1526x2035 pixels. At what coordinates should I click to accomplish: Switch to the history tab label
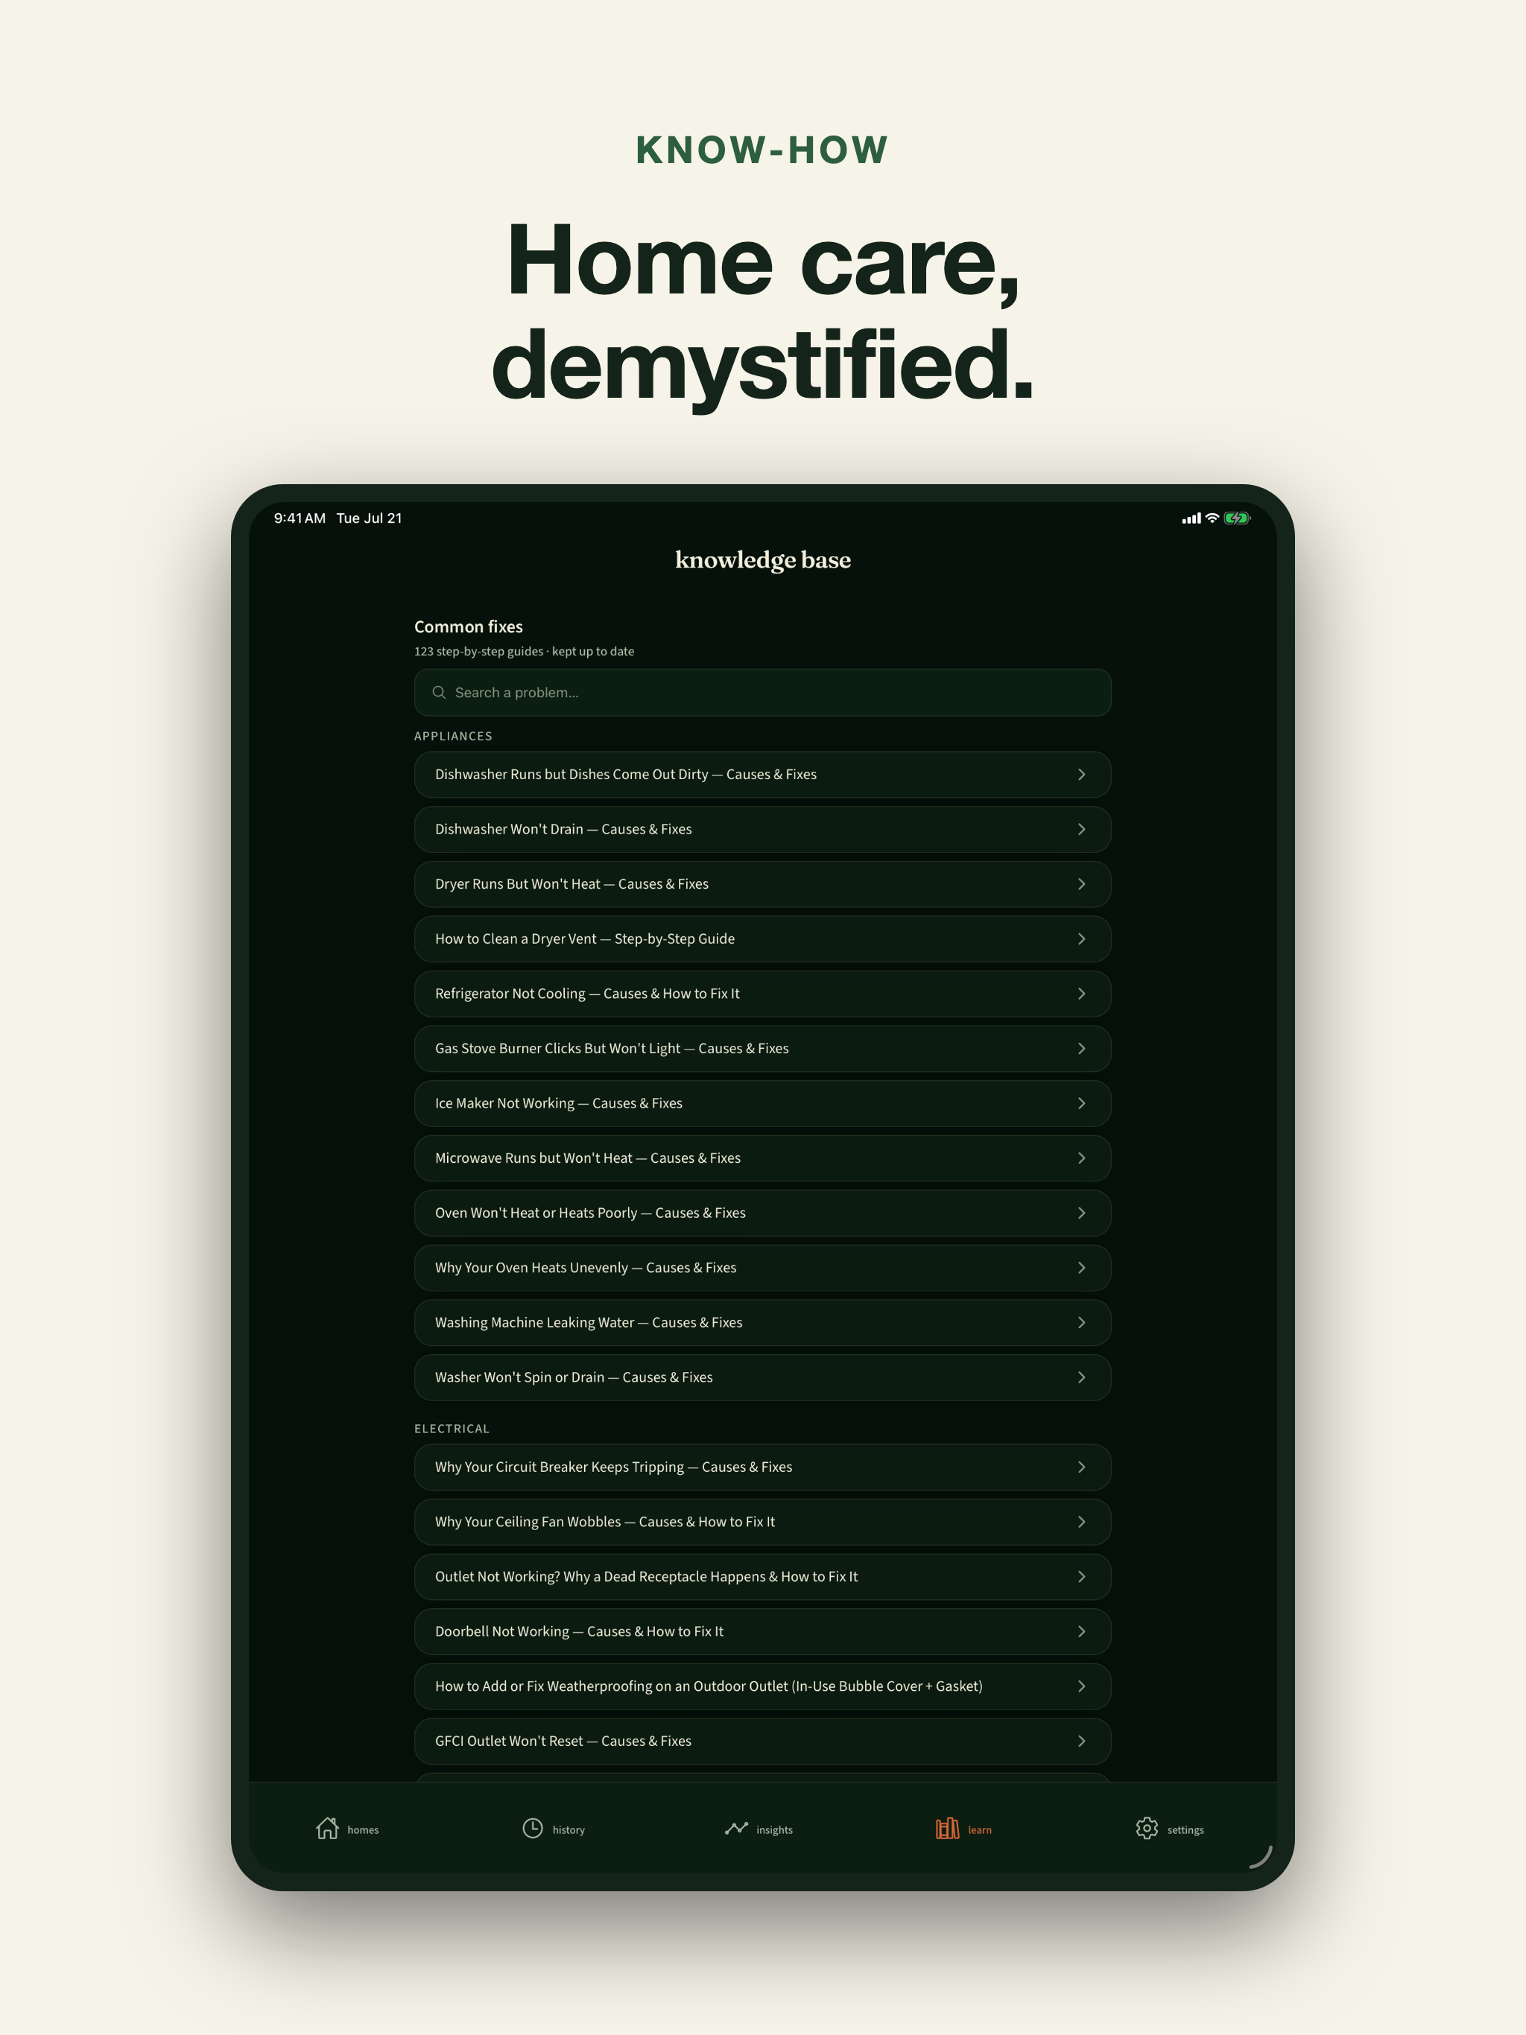point(569,1830)
